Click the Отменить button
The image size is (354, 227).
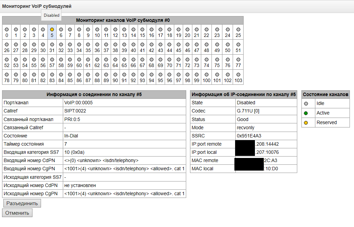click(17, 213)
